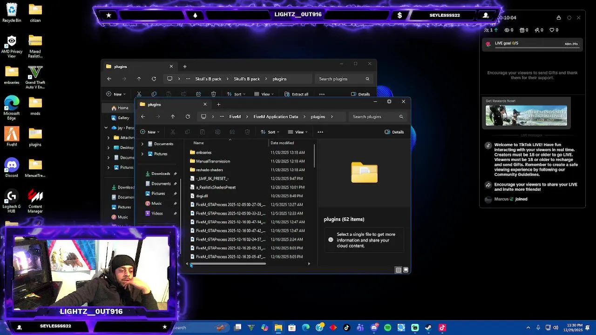596x335 pixels.
Task: Open the New dropdown in front window
Action: (149, 132)
